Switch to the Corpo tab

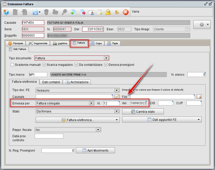(96, 43)
